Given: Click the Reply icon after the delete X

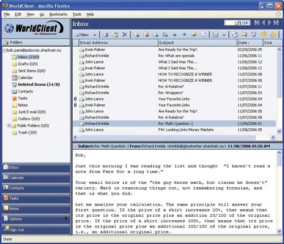Looking at the screenshot, I should [136, 35].
